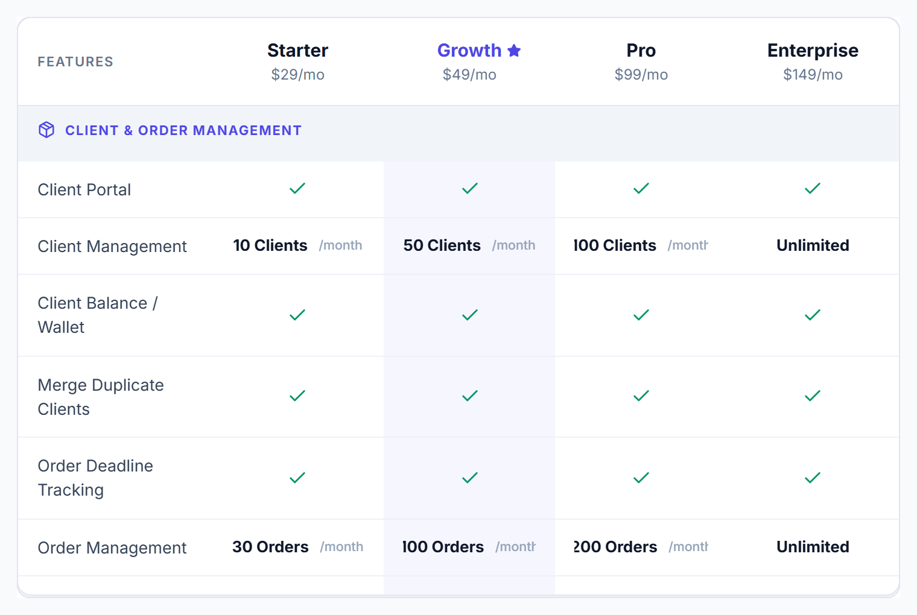Image resolution: width=917 pixels, height=615 pixels.
Task: Click Unlimited in the Client Management row
Action: tap(813, 245)
